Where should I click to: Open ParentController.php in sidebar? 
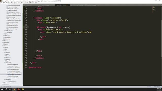13,22
